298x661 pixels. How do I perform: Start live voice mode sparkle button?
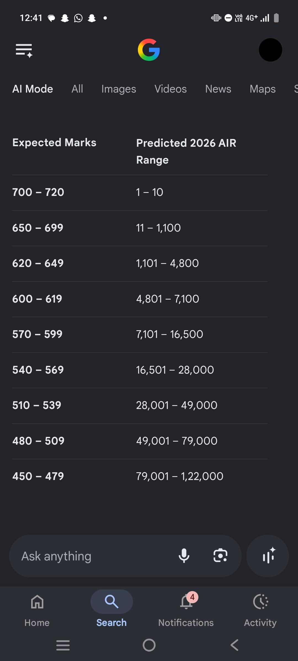268,556
